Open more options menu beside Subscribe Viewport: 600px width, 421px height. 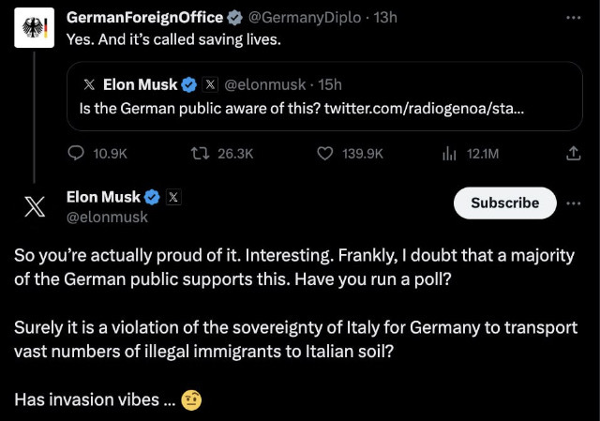pyautogui.click(x=574, y=203)
